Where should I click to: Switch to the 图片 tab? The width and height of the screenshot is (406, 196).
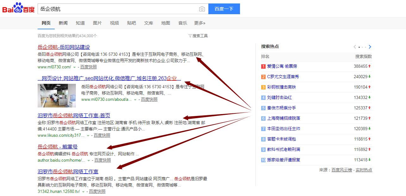(x=97, y=23)
